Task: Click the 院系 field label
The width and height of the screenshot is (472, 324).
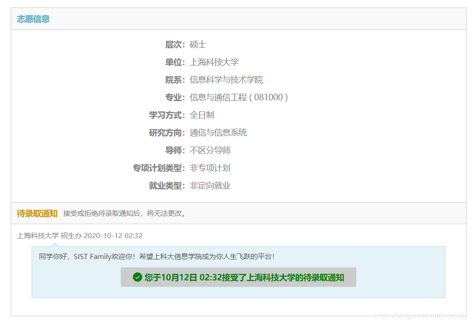Action: 175,80
